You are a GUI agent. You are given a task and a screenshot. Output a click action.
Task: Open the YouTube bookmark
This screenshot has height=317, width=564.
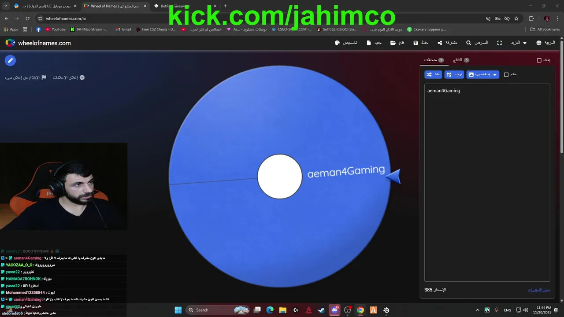pyautogui.click(x=56, y=29)
